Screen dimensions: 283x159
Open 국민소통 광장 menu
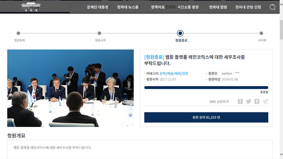coord(188,7)
